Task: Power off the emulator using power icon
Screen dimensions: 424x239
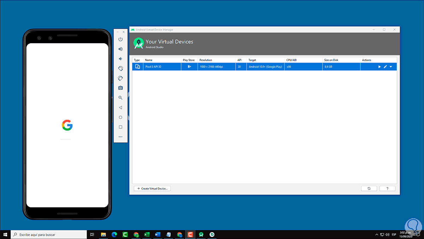Action: (120, 39)
